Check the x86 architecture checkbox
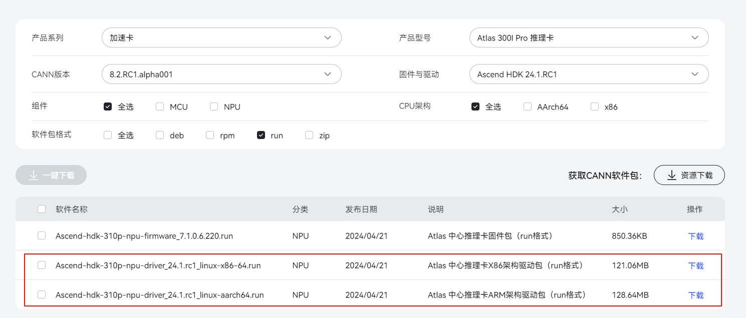Viewport: 746px width, 318px height. pos(595,106)
